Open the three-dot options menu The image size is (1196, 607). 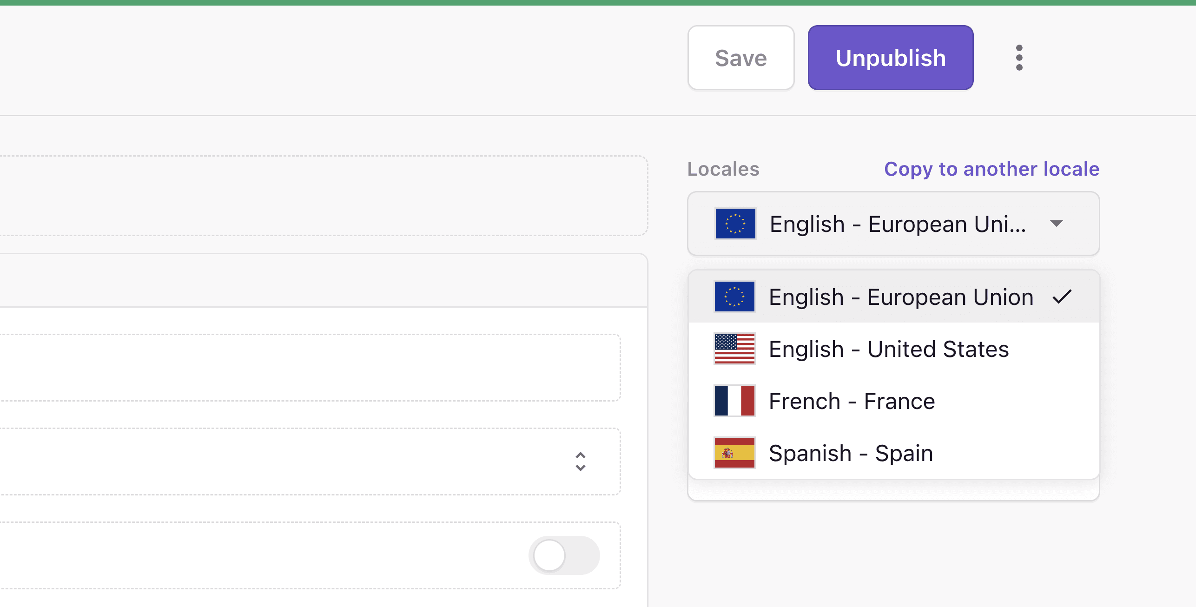click(x=1019, y=58)
